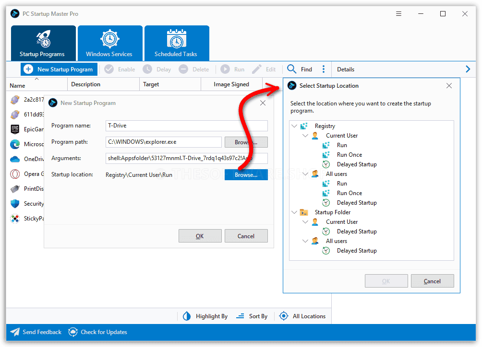Collapse Current User under Startup Folder
This screenshot has width=482, height=347.
[x=305, y=222]
